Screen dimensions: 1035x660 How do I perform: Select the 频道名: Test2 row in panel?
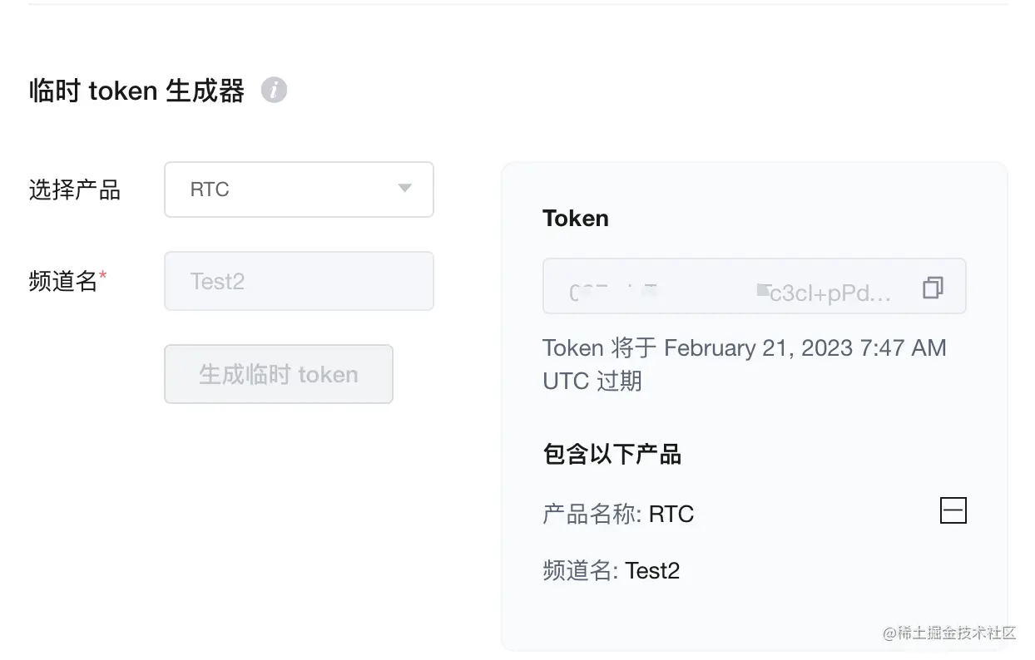point(611,570)
